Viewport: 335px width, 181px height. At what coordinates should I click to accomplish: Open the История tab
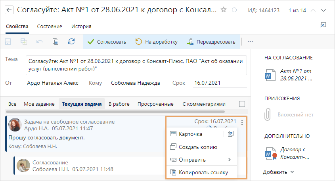(x=81, y=27)
